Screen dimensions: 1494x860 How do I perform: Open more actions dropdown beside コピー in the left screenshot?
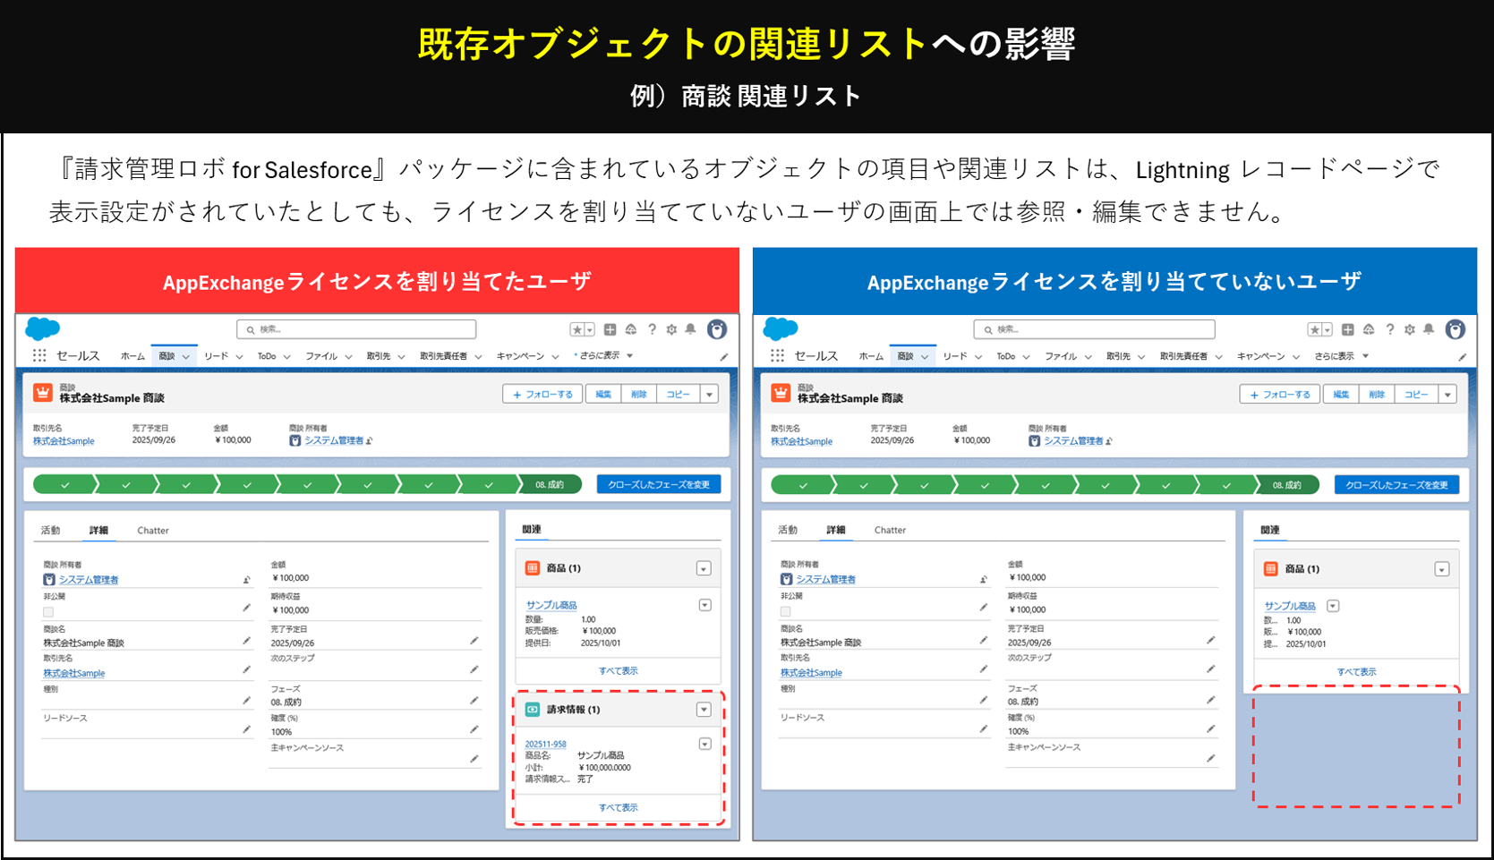710,395
